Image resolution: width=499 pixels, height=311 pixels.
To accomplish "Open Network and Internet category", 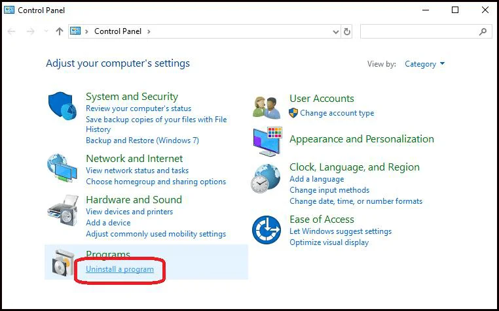I will point(134,158).
